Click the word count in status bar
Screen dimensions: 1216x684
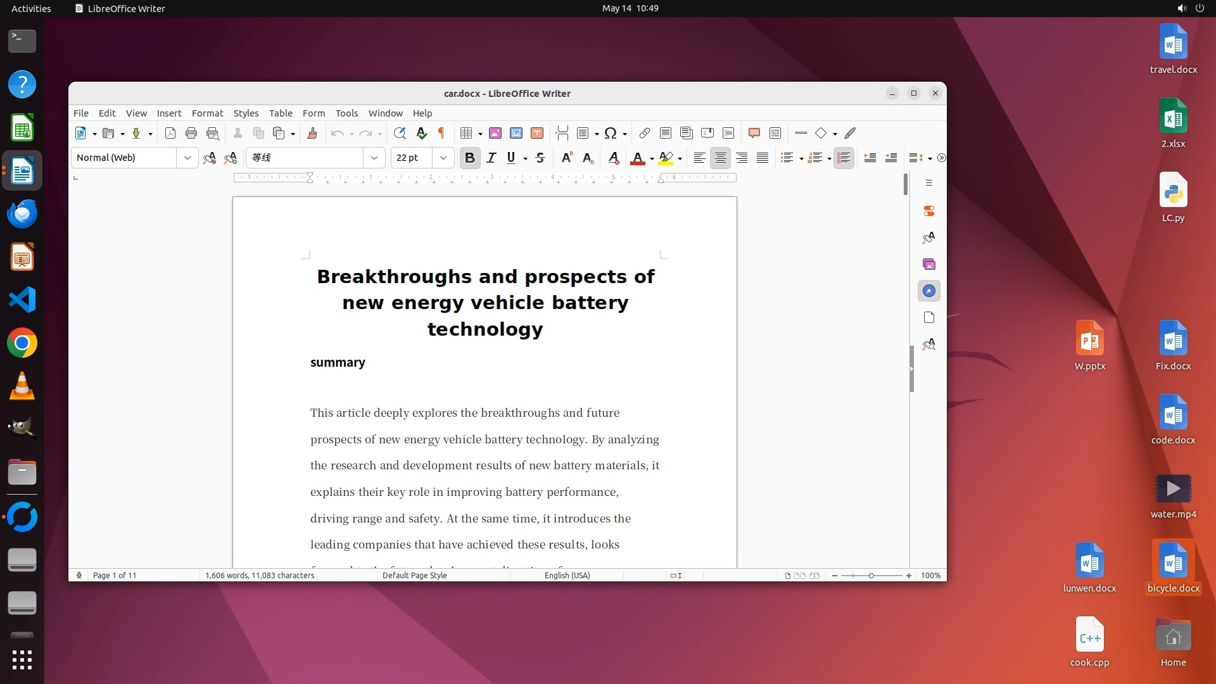(x=260, y=576)
